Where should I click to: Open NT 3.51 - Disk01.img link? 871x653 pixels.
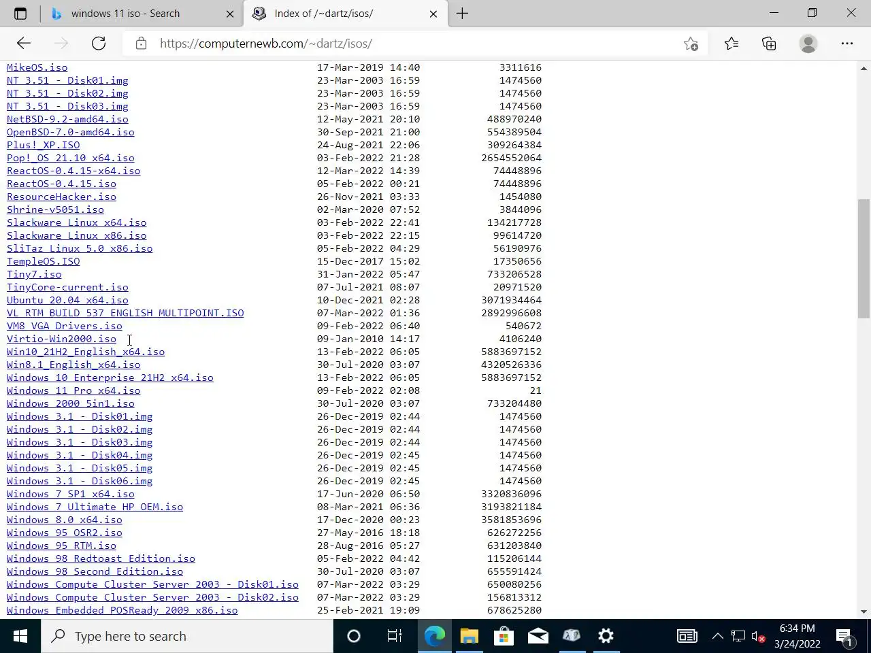click(67, 80)
